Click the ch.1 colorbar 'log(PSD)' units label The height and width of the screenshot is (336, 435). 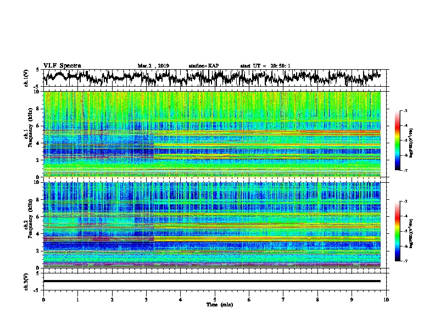[x=411, y=143]
